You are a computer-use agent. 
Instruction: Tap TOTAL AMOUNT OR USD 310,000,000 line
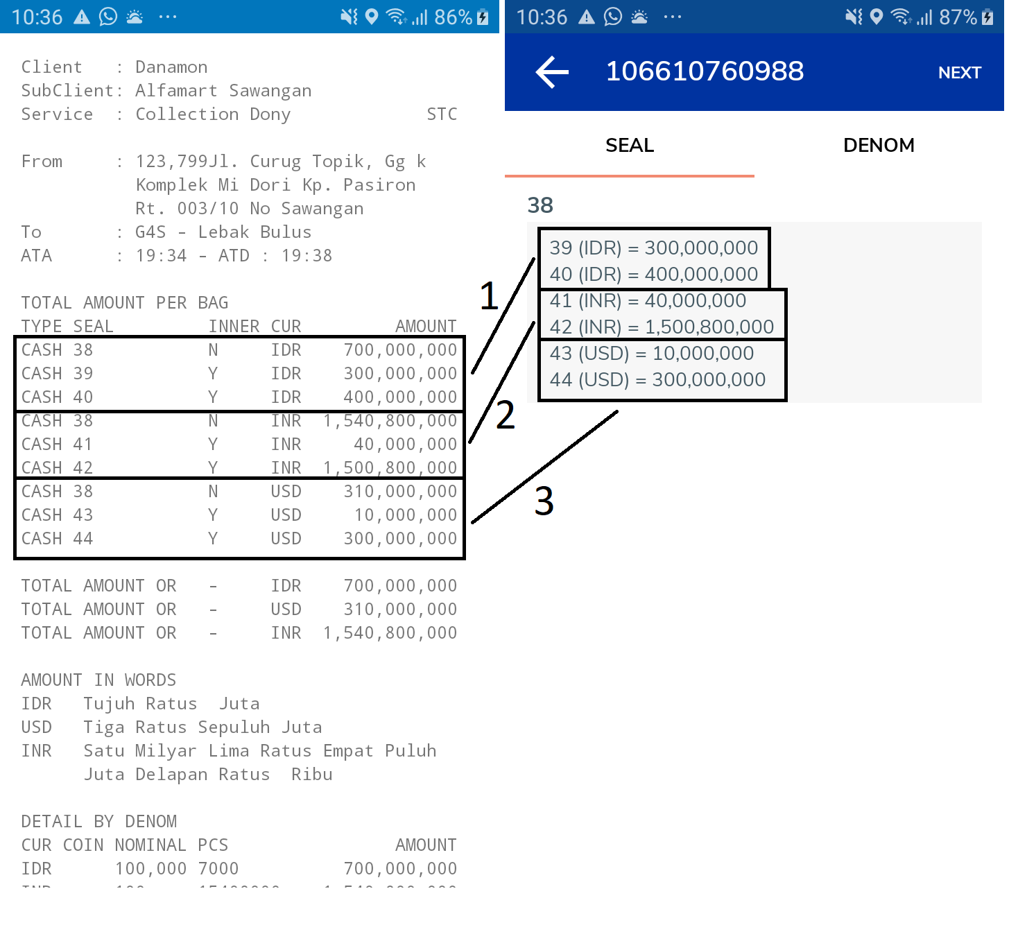tap(239, 610)
